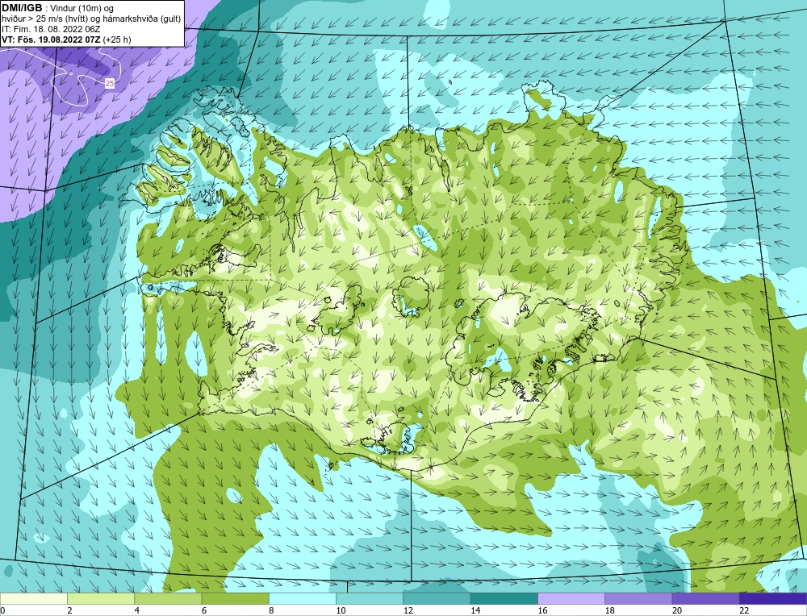Image resolution: width=807 pixels, height=616 pixels.
Task: Click the 0–2 m/s pale yellow legend swatch
Action: [x=34, y=598]
